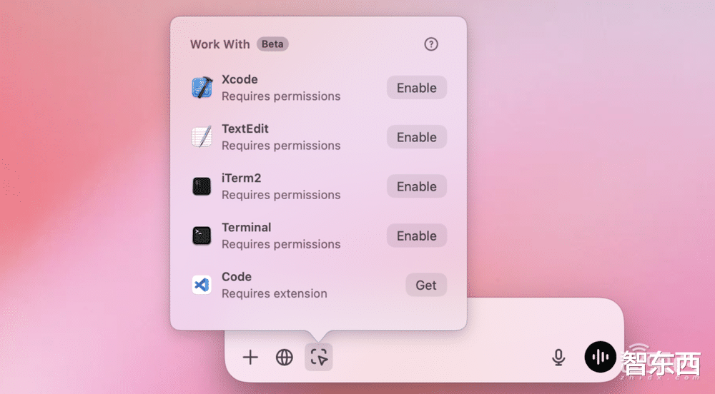The image size is (715, 394).
Task: Click "Requires permissions" under Xcode
Action: (x=281, y=96)
